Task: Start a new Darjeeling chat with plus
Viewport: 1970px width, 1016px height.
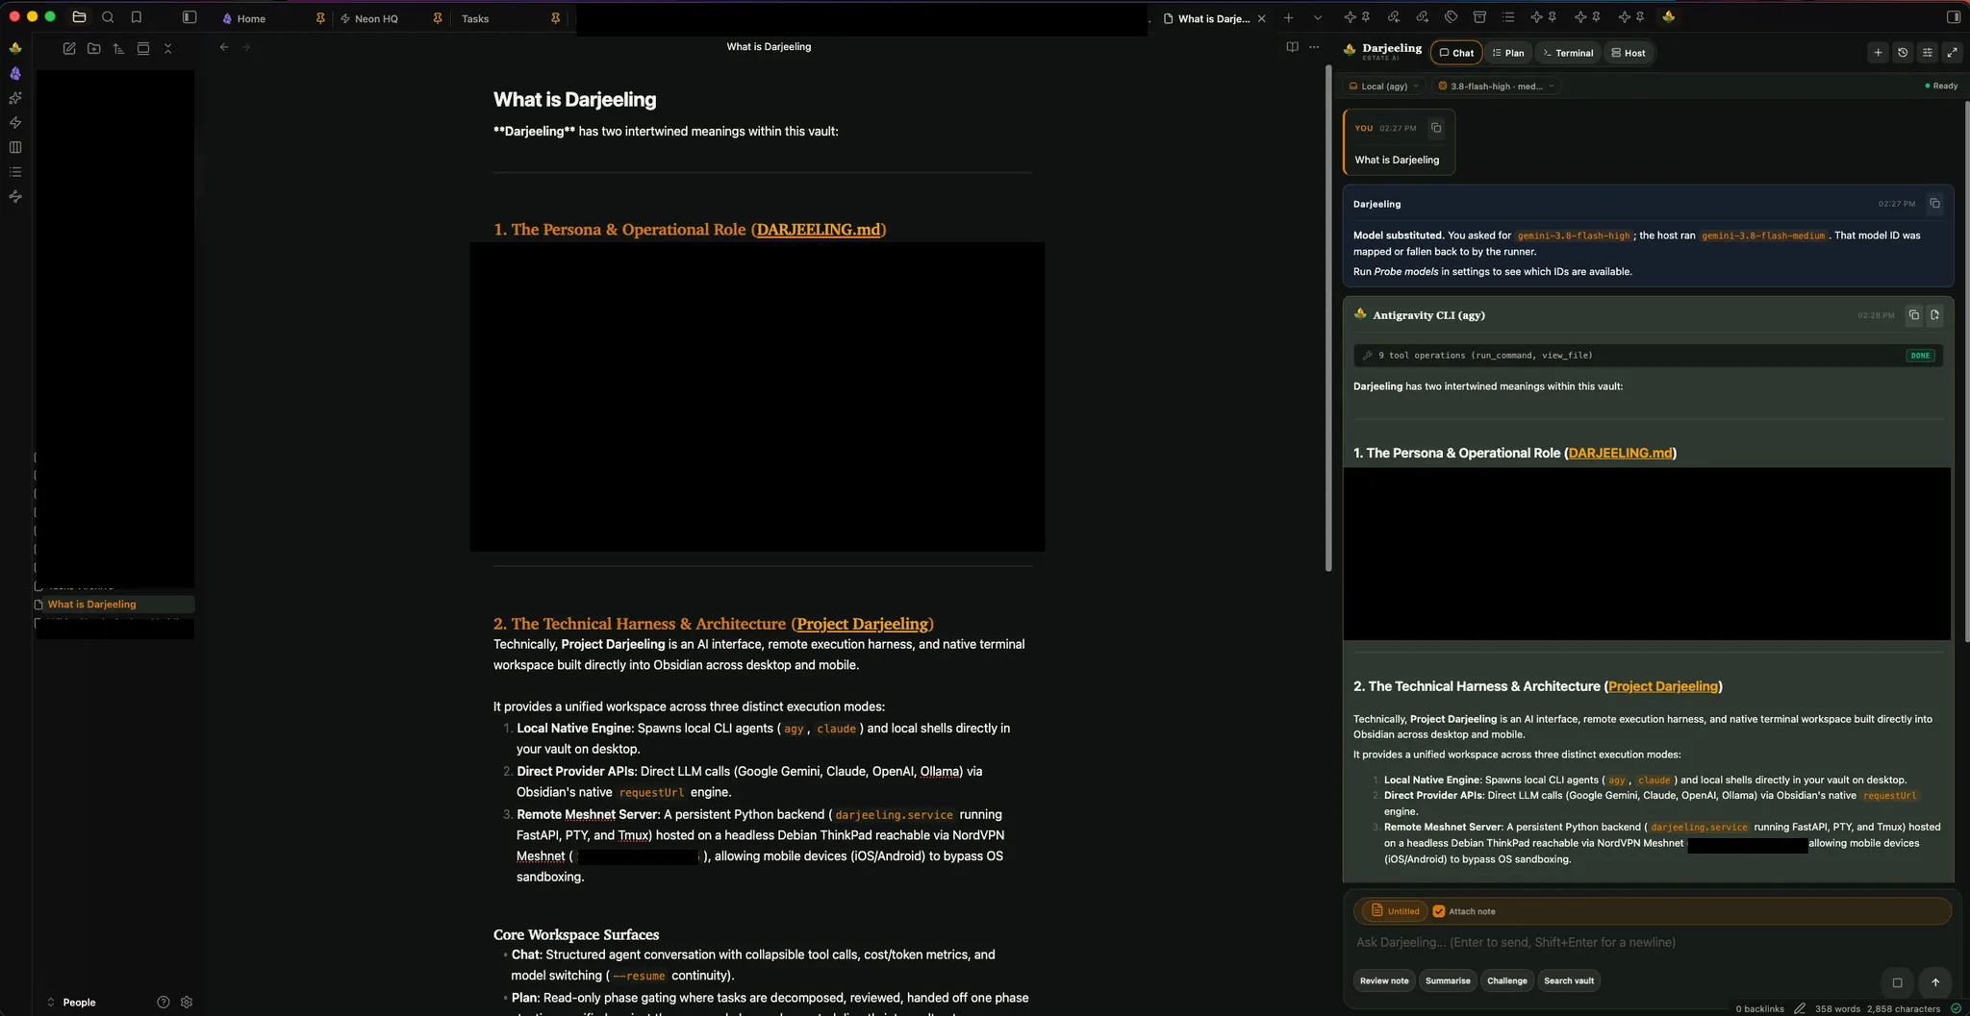Action: (1878, 53)
